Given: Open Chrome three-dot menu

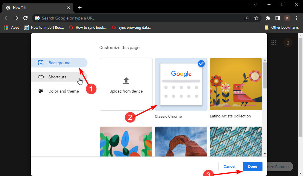Looking at the screenshot, I should pos(296,18).
